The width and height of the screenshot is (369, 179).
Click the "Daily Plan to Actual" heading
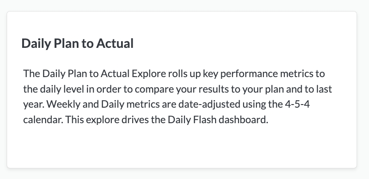[78, 44]
